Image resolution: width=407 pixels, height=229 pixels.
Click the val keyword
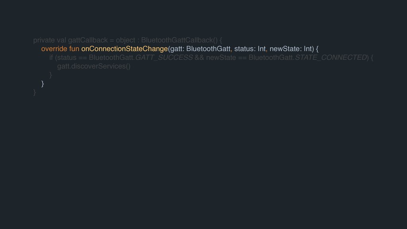pyautogui.click(x=62, y=40)
